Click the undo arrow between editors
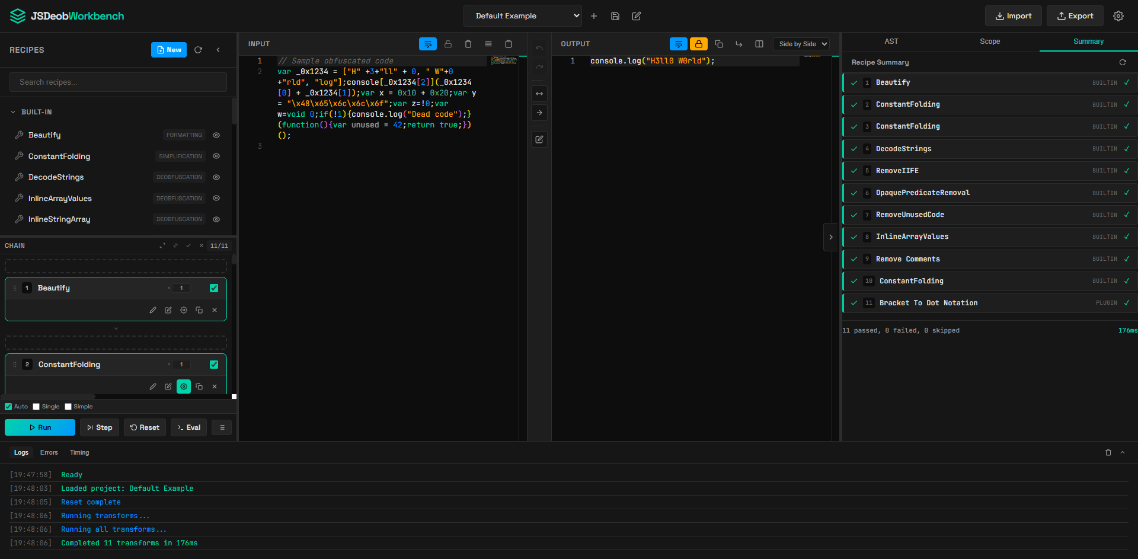Viewport: 1138px width, 559px height. 539,48
